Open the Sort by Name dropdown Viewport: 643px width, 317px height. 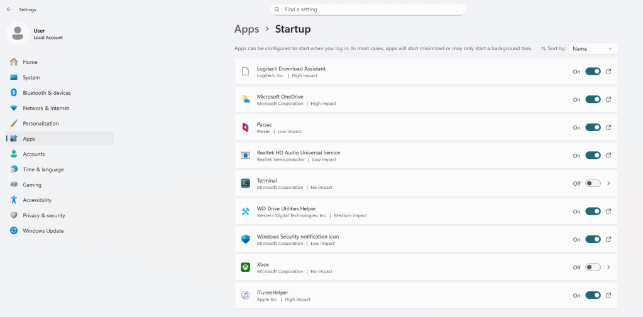593,49
